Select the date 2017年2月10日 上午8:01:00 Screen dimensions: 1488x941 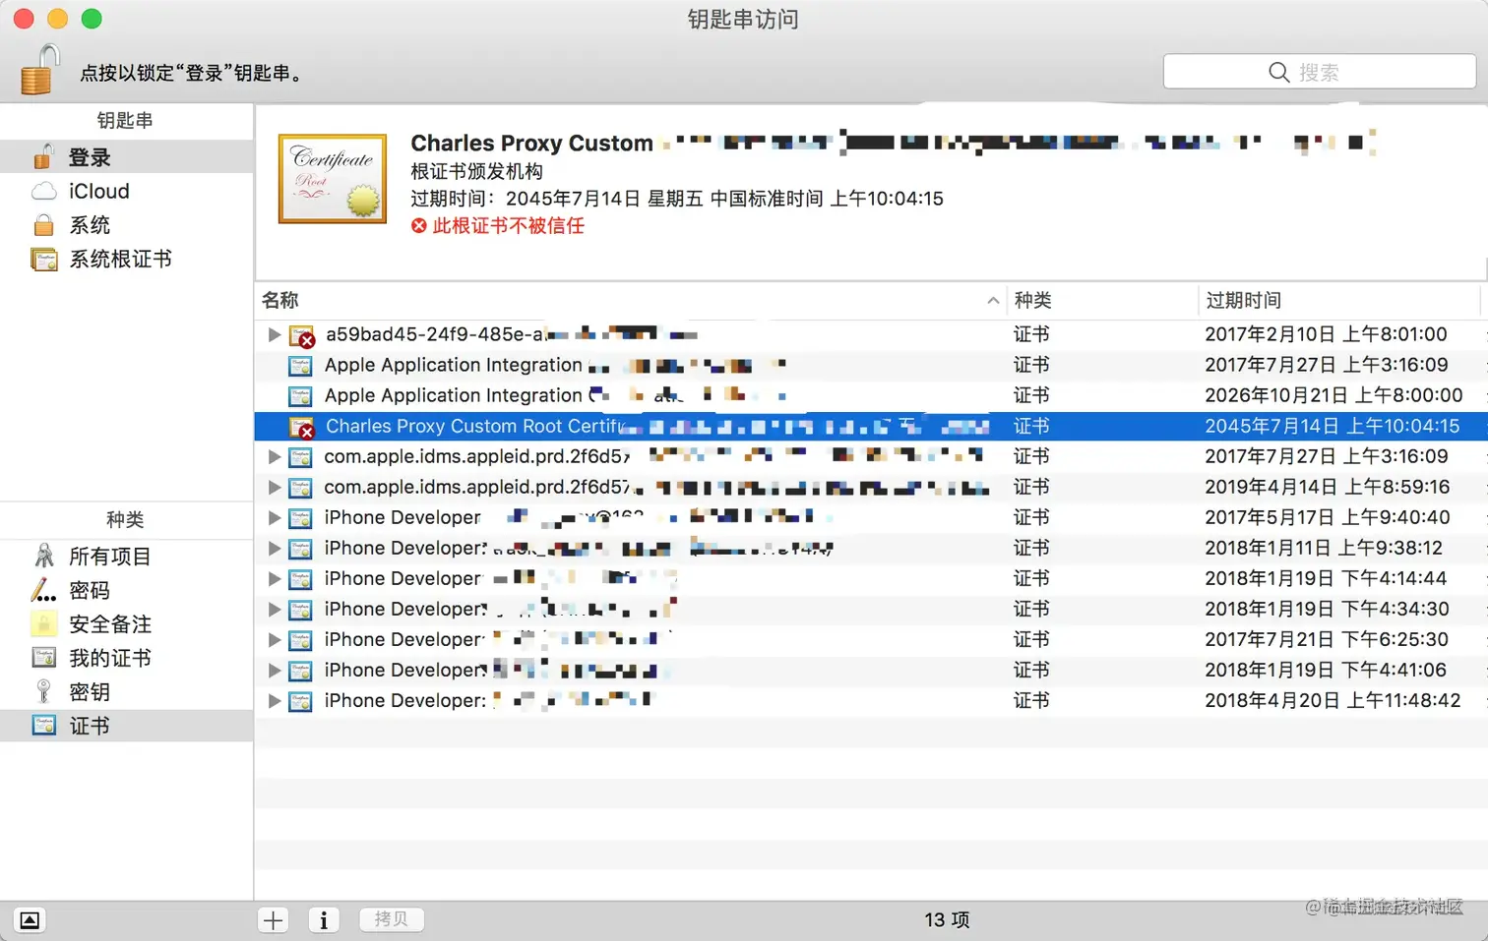(x=1326, y=334)
